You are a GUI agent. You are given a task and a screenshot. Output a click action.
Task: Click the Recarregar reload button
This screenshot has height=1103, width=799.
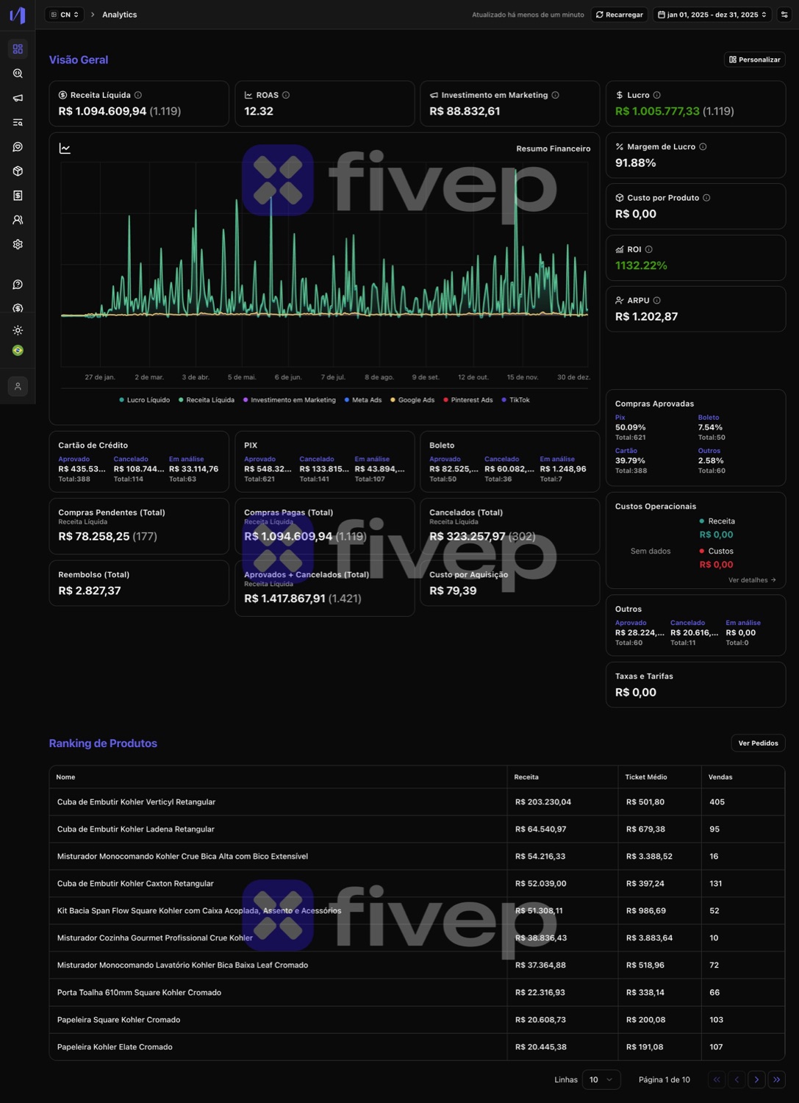click(619, 15)
